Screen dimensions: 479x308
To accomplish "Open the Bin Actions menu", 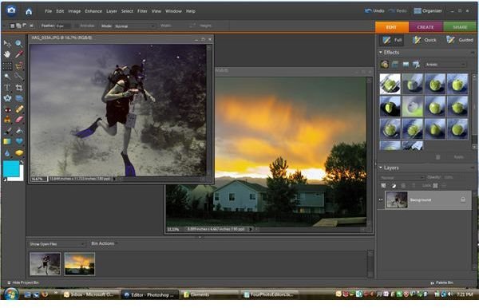I will (104, 243).
